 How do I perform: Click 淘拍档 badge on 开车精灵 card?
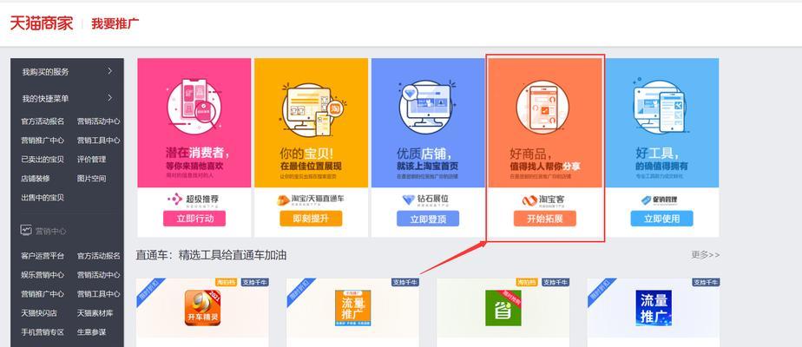[x=226, y=282]
